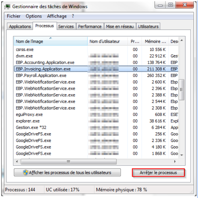Select GoogleDriveFS.exe using 256 K
Screen dimensions: 198x198
point(96,134)
